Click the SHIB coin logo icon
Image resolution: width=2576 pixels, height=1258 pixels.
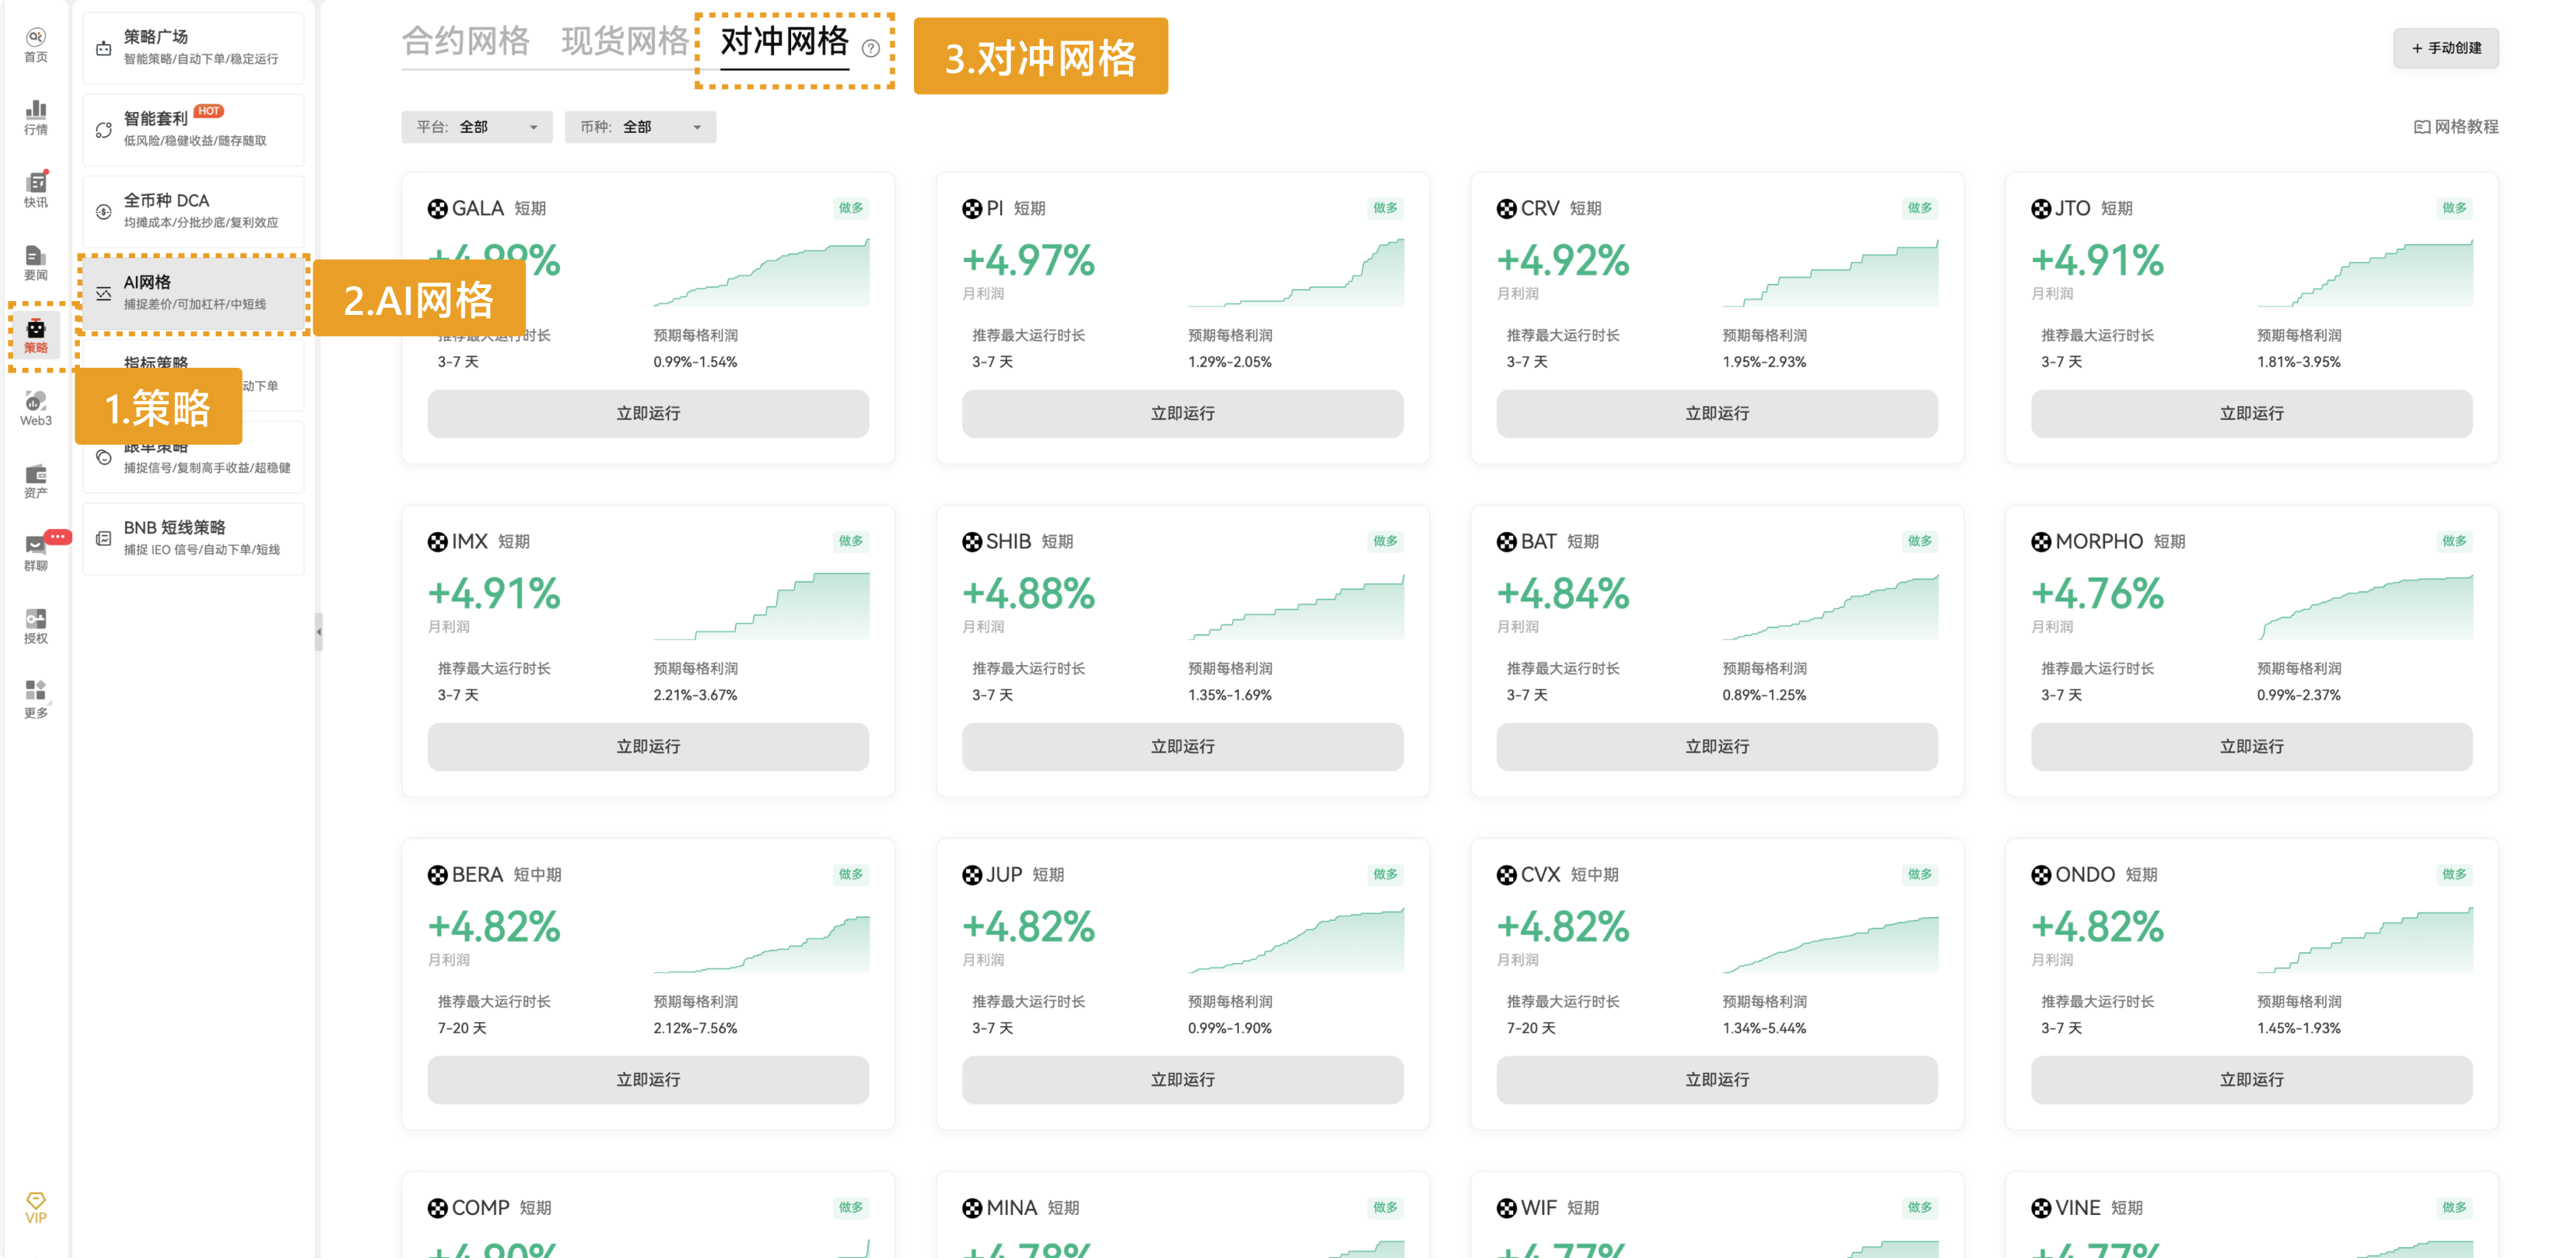coord(972,541)
